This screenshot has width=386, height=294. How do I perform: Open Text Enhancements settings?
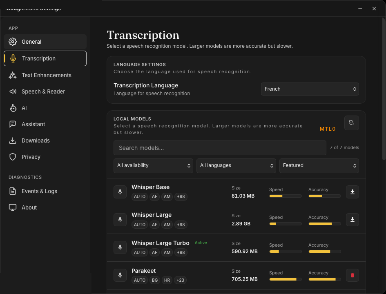(x=45, y=75)
